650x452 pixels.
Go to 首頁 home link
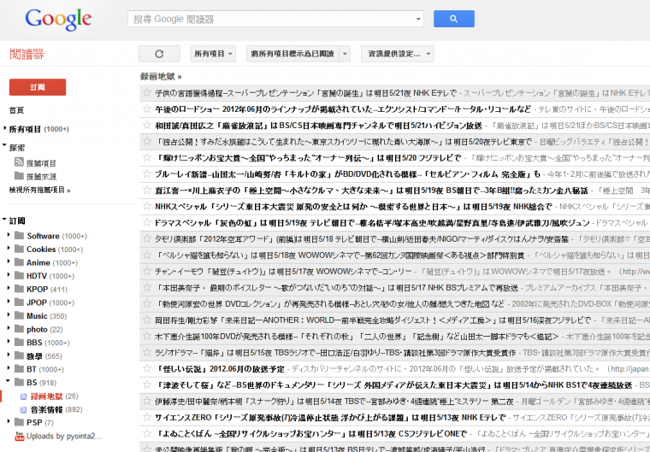tap(16, 110)
